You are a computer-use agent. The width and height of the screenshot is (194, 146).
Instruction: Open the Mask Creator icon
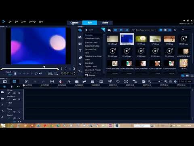pos(118,82)
